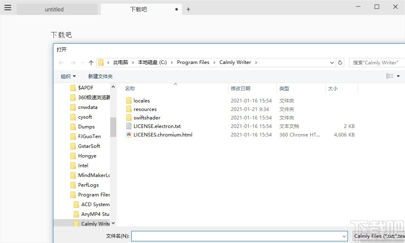Click 此电脑 in the address path
405x243 pixels.
pyautogui.click(x=121, y=62)
